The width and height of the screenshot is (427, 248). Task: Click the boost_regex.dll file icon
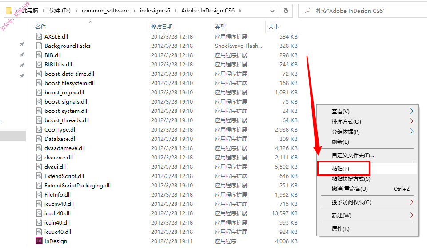(x=39, y=92)
